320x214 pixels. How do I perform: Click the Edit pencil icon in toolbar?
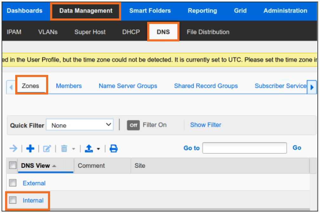tap(47, 148)
